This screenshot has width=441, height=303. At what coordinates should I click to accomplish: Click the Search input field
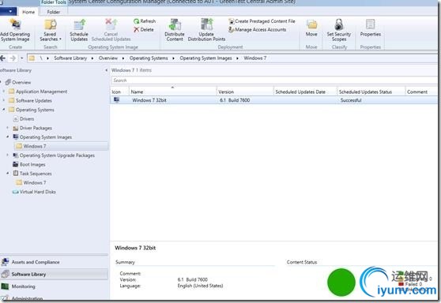point(274,80)
